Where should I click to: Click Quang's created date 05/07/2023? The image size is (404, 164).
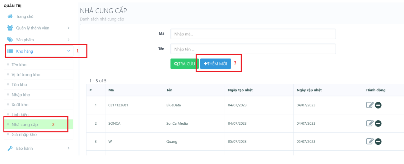coord(237,142)
